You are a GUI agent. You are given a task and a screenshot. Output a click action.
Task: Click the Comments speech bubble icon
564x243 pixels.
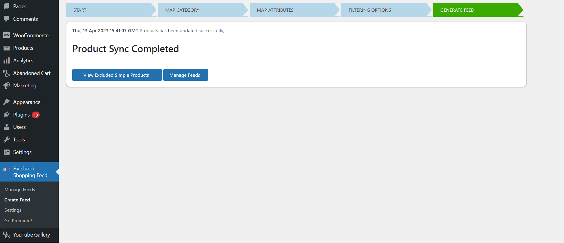pos(6,19)
